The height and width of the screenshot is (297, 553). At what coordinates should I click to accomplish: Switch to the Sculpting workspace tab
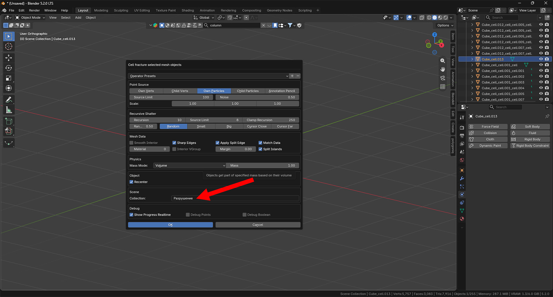(121, 10)
